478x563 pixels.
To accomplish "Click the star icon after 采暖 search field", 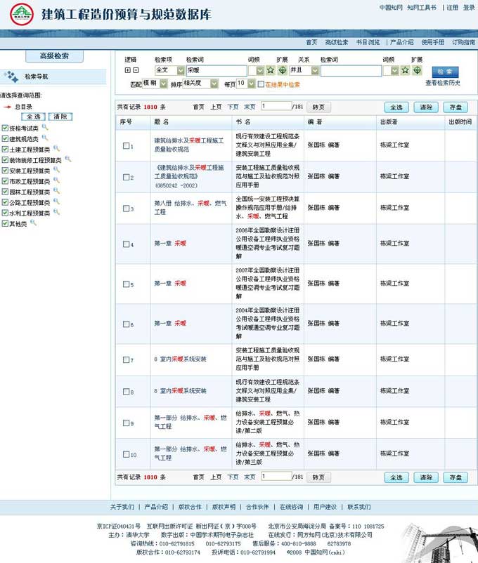I will pyautogui.click(x=271, y=70).
